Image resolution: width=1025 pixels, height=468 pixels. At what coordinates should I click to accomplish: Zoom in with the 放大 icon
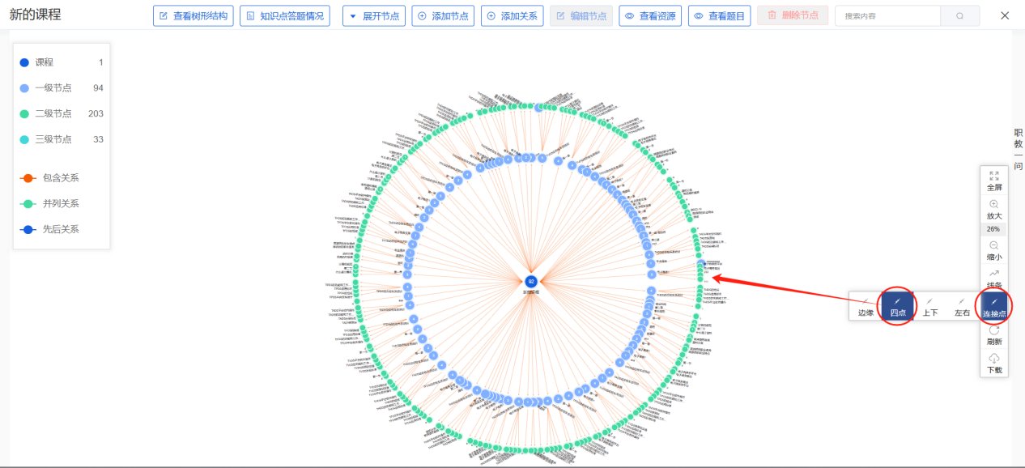pyautogui.click(x=993, y=204)
